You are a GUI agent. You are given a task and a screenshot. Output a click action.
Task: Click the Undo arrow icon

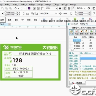click(16, 9)
